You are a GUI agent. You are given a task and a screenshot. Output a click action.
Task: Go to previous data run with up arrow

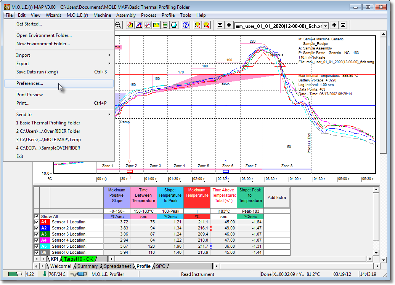click(334, 25)
